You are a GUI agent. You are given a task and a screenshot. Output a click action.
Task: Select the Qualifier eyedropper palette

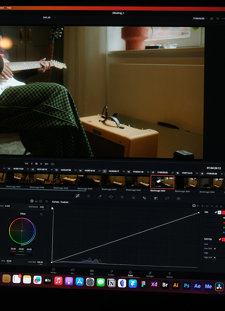click(x=100, y=196)
